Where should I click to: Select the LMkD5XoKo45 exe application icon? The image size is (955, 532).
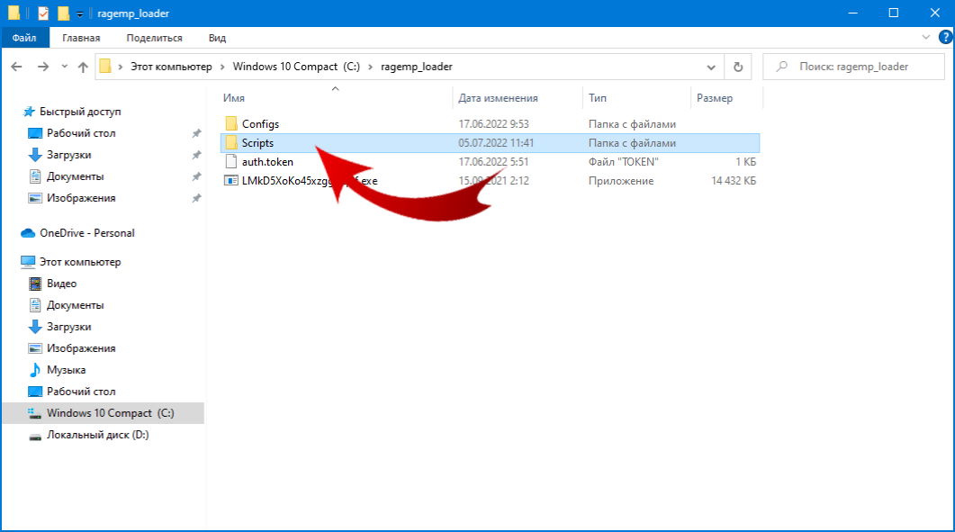230,180
